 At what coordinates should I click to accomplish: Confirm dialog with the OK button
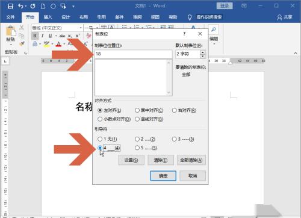pos(163,176)
